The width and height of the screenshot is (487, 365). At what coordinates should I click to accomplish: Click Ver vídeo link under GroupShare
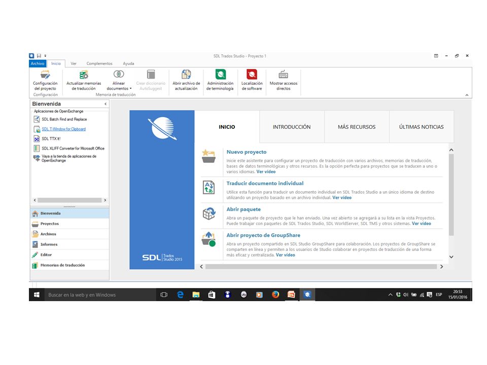point(286,255)
